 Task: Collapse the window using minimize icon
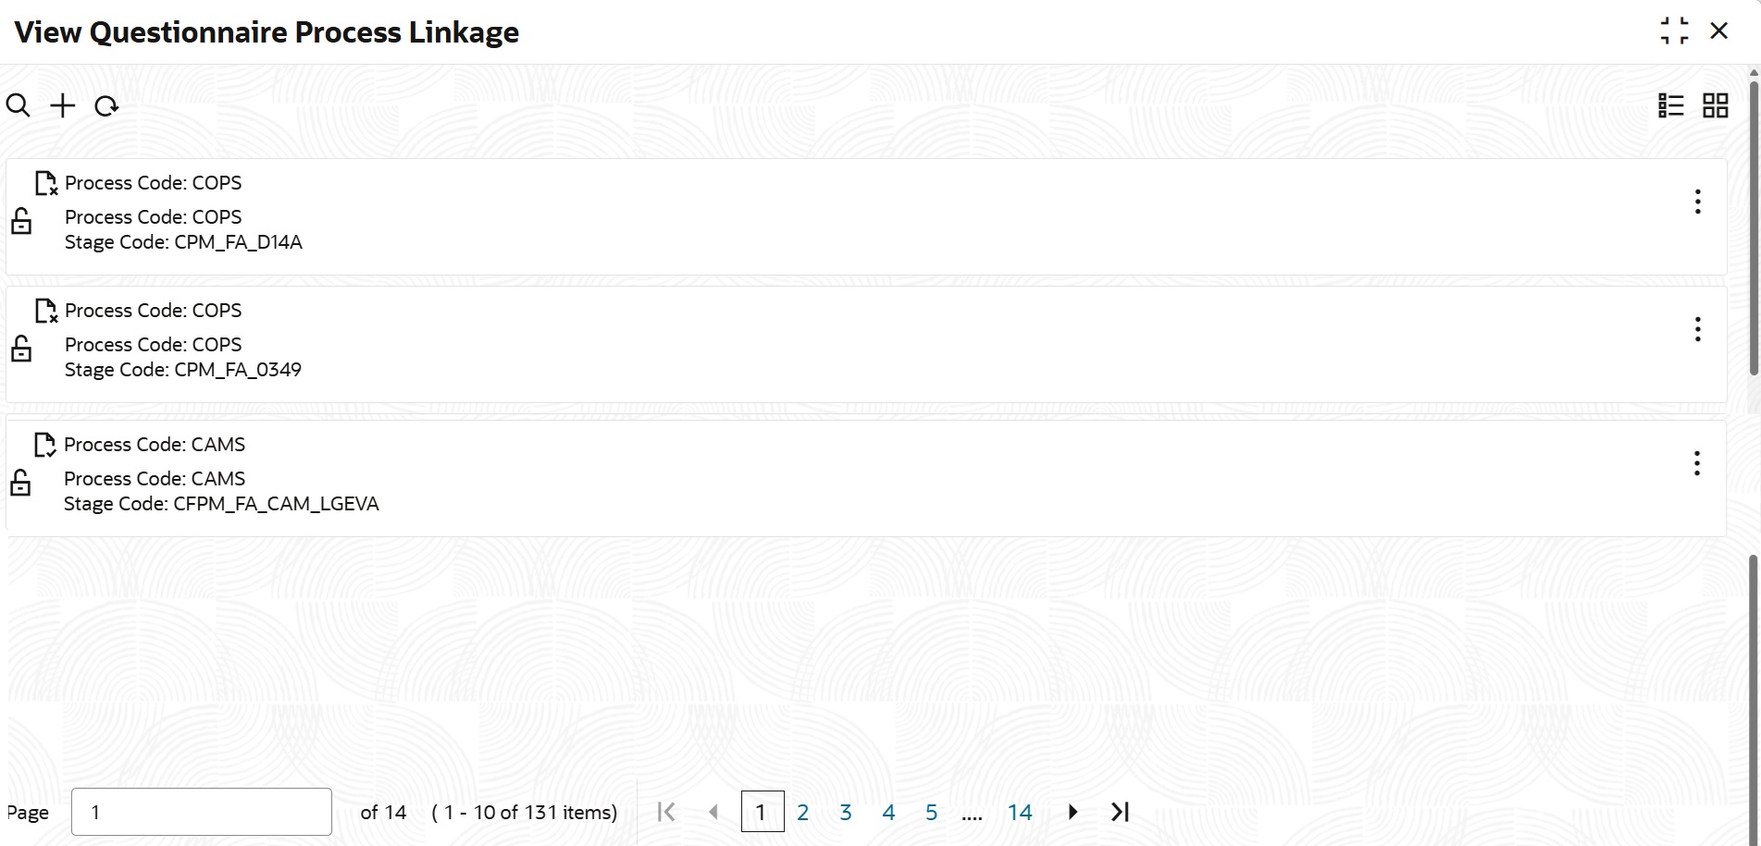click(1674, 31)
